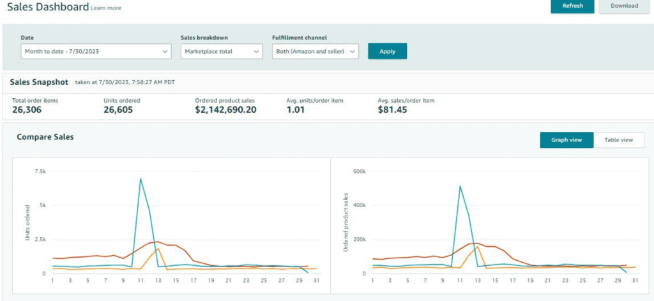
Task: Open the Sales breakdown dropdown
Action: coord(221,51)
